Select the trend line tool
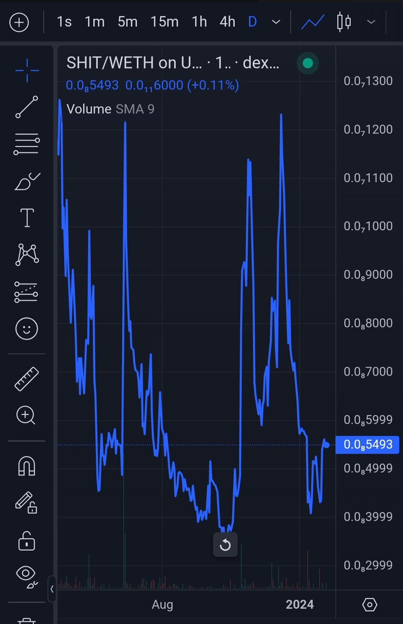Image resolution: width=403 pixels, height=624 pixels. (27, 107)
